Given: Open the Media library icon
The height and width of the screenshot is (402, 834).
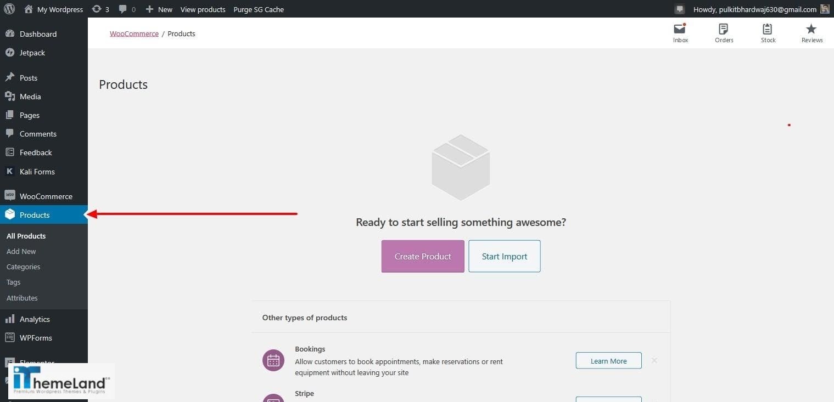Looking at the screenshot, I should pos(10,97).
